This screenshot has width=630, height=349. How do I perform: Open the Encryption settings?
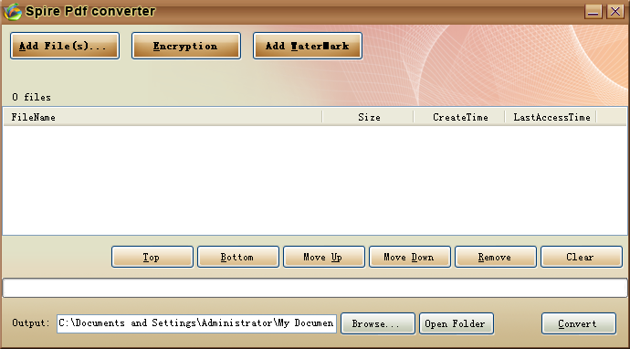click(x=186, y=46)
